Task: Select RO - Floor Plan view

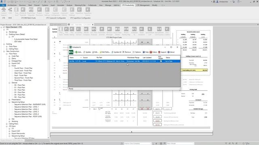Action: click(x=20, y=97)
